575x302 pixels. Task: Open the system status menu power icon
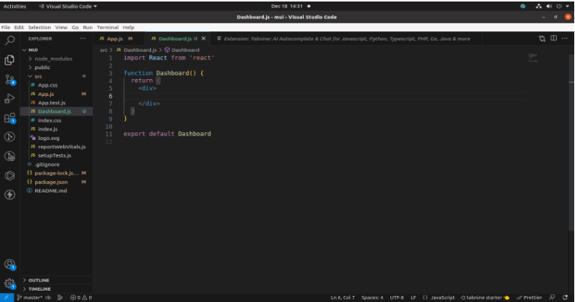point(559,6)
